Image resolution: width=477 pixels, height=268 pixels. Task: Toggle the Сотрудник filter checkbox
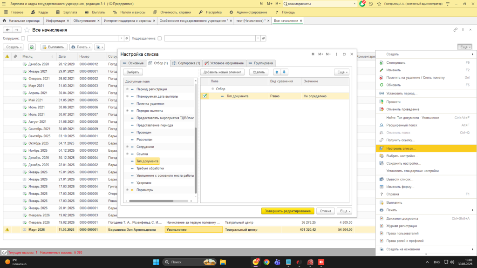point(23,39)
